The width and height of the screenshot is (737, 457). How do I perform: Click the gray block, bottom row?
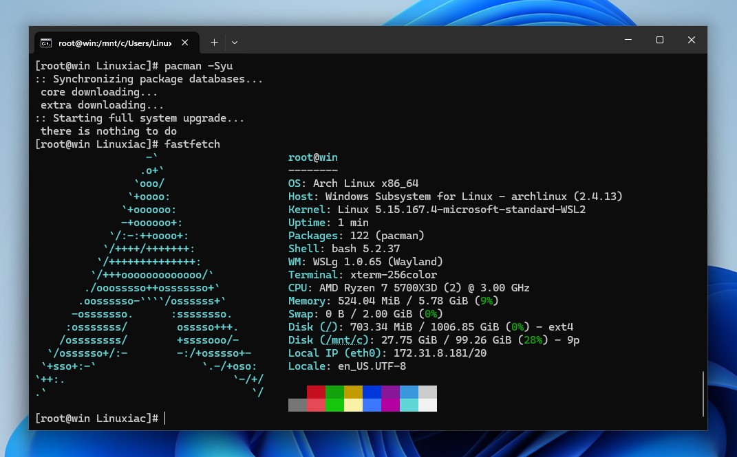click(x=297, y=405)
